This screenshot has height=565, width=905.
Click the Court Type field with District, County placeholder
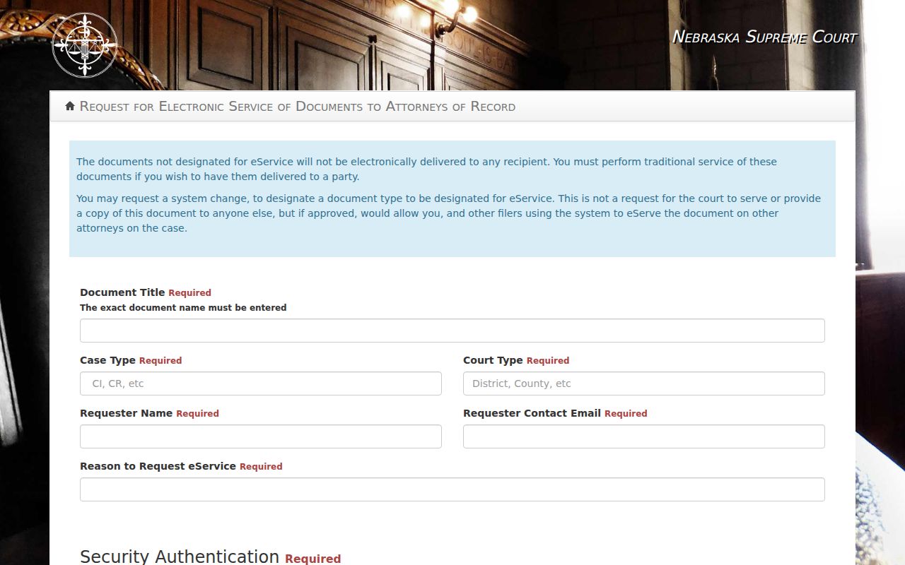click(644, 383)
